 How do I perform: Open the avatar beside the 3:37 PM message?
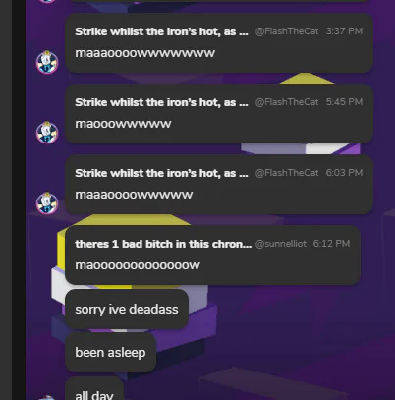(47, 62)
